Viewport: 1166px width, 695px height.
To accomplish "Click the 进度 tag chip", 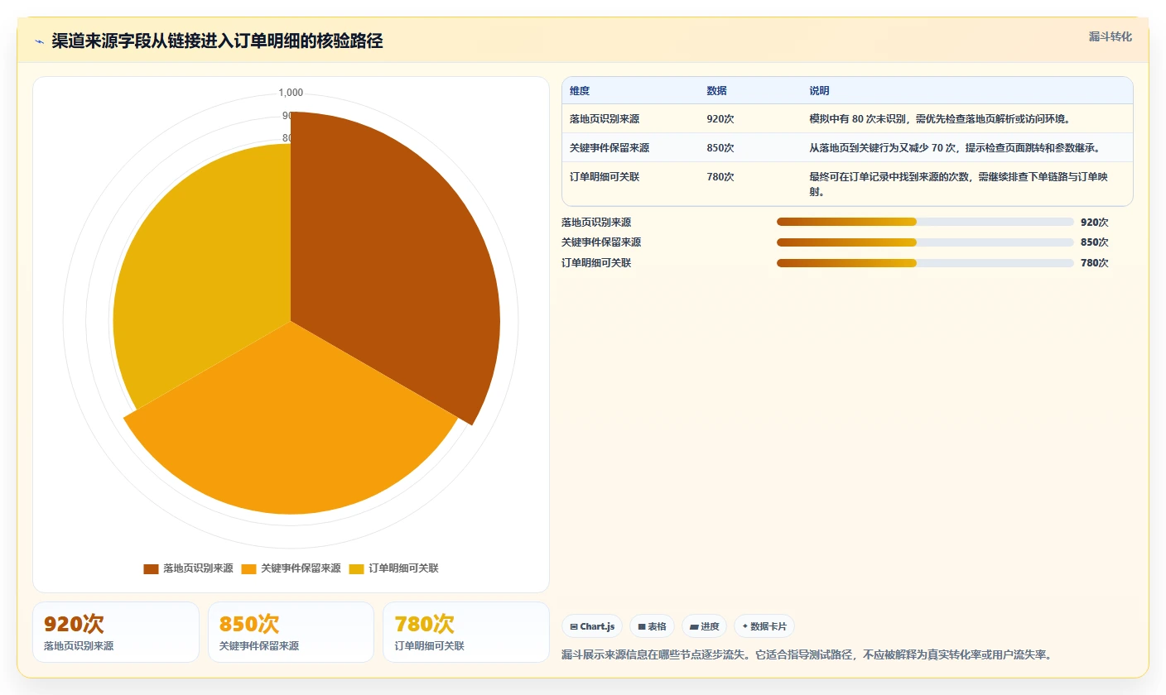I will tap(705, 626).
